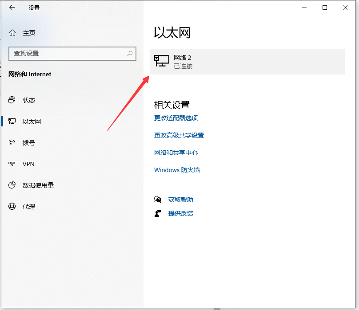Viewport: 359px width, 310px height.
Task: Open 代理 proxy settings
Action: pos(28,207)
